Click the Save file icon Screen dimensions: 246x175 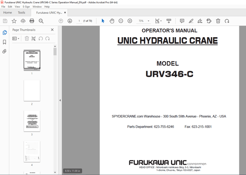(5, 21)
